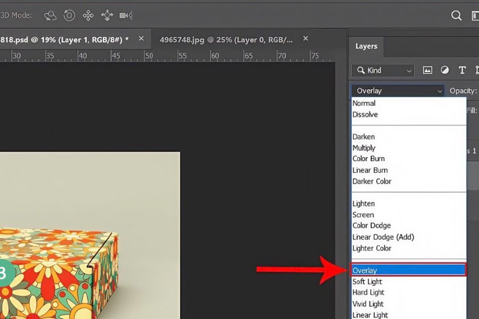
Task: Choose Multiply from the blend mode list
Action: point(364,148)
